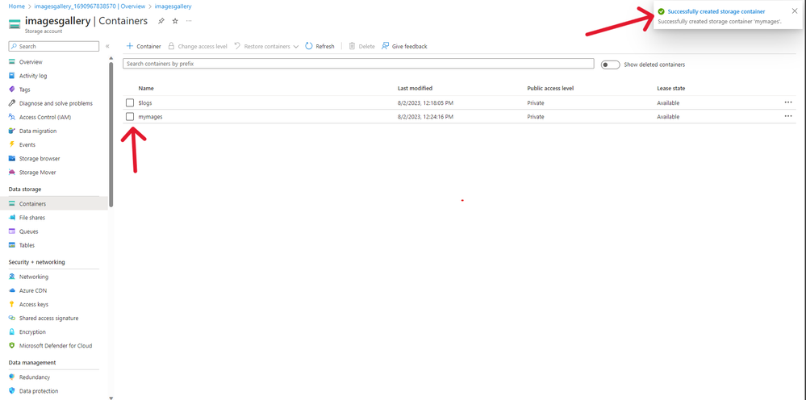Click the Lease state column header
Image resolution: width=806 pixels, height=400 pixels.
(670, 89)
